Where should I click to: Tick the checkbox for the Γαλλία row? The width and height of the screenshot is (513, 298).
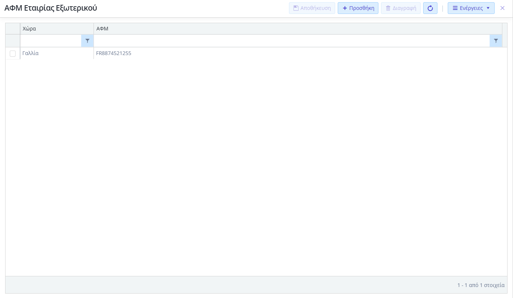[x=13, y=54]
